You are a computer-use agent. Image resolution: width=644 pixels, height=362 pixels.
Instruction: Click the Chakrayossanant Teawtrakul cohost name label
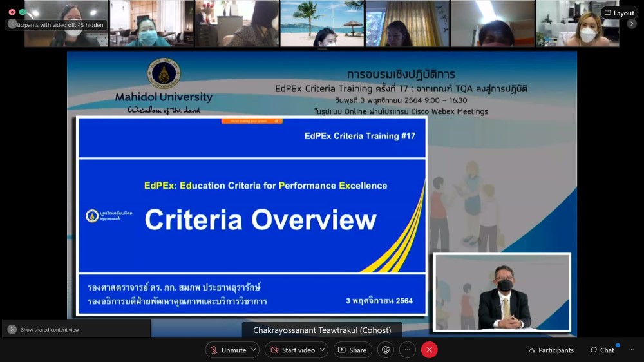[x=322, y=330]
